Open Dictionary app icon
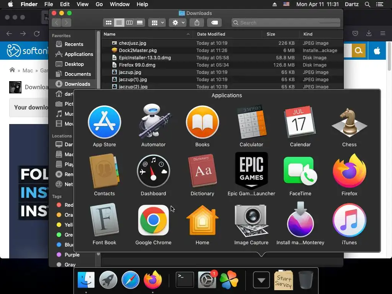 (202, 171)
